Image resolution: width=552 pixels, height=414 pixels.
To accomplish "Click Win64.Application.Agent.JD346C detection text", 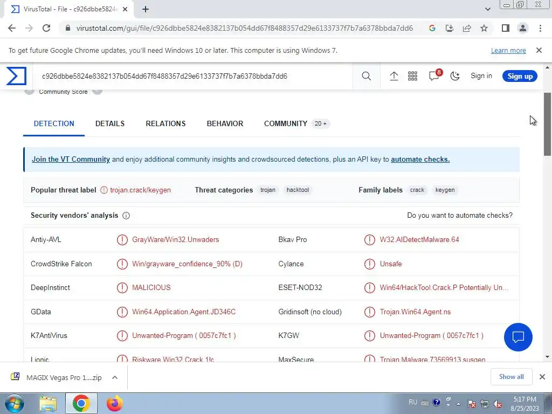I will [184, 312].
